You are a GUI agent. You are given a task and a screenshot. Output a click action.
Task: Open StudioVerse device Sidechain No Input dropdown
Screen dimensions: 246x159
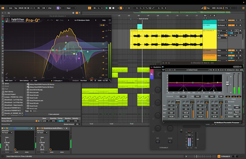tap(42, 133)
